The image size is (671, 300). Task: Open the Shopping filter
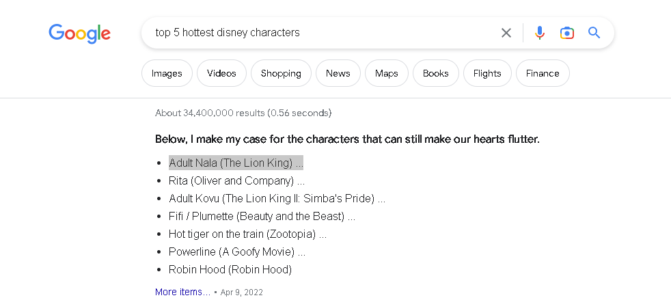tap(281, 73)
